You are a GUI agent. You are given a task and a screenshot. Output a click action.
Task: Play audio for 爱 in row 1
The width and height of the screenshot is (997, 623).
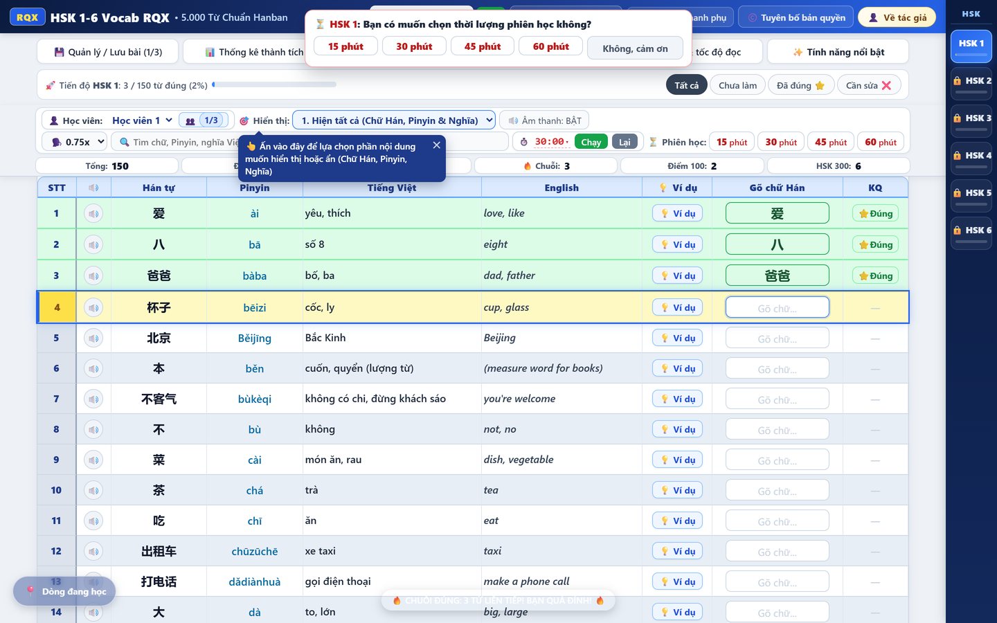(x=93, y=214)
